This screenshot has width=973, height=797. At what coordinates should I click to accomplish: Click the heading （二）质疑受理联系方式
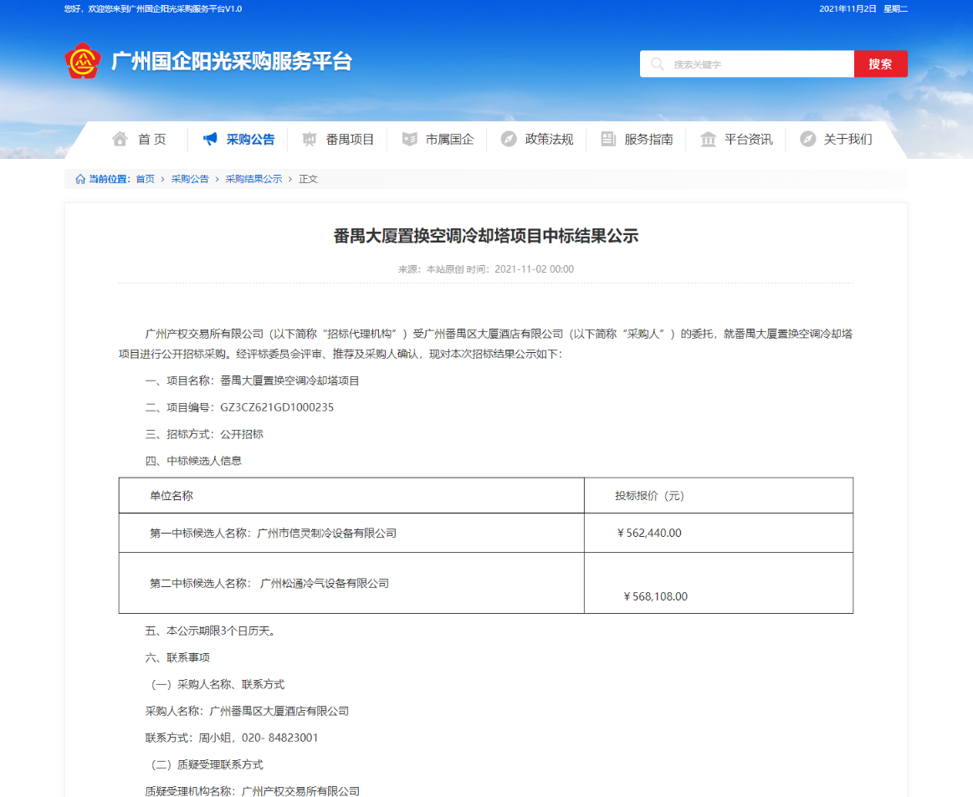(205, 764)
